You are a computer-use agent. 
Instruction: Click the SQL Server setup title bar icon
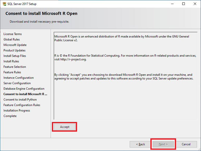4,4
